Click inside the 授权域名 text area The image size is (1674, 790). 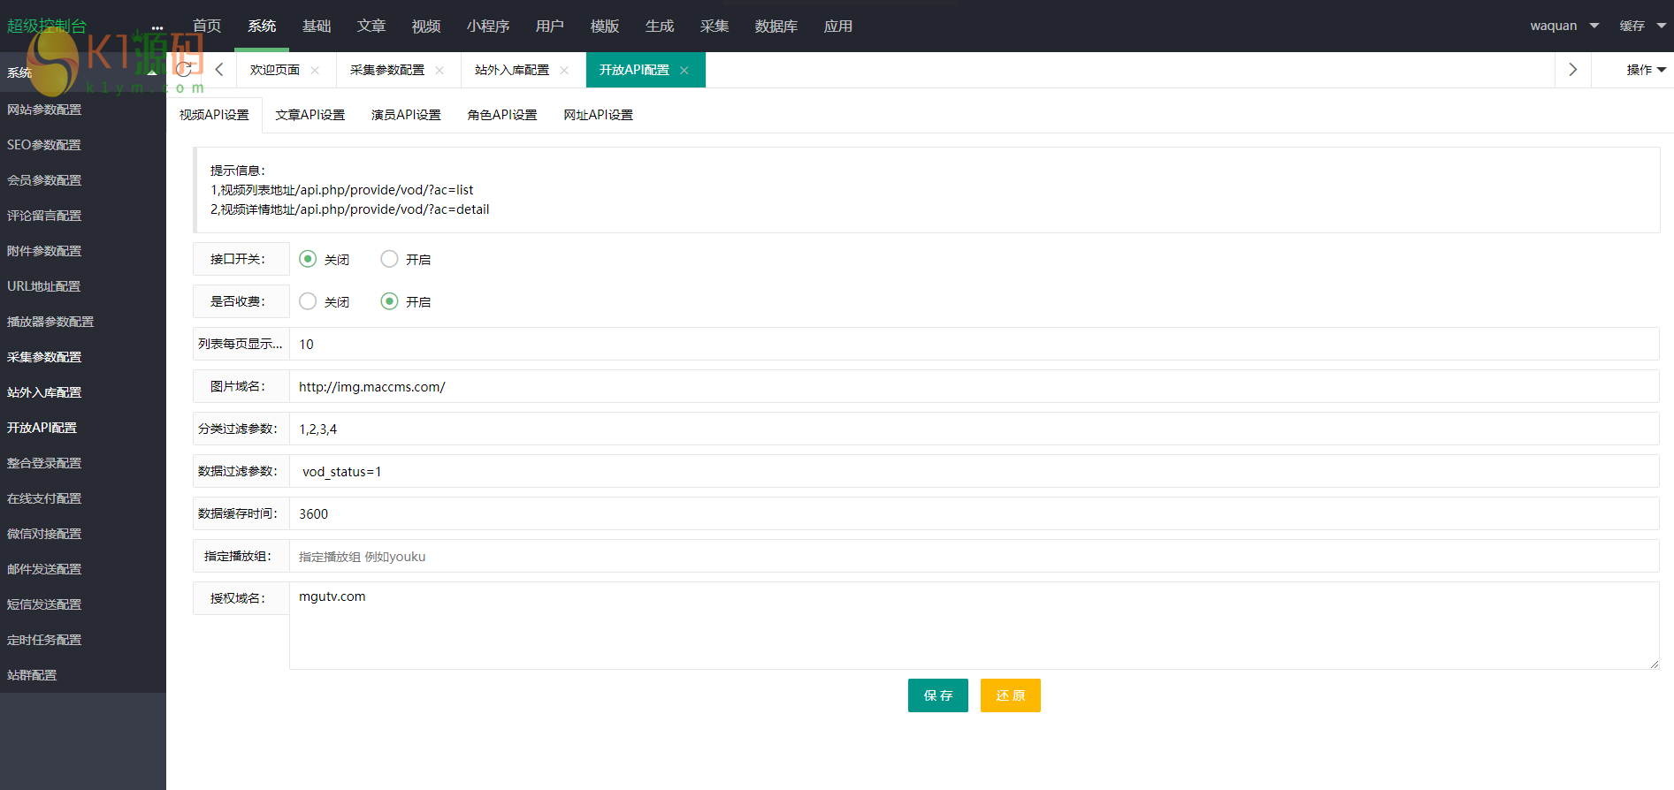coord(975,626)
